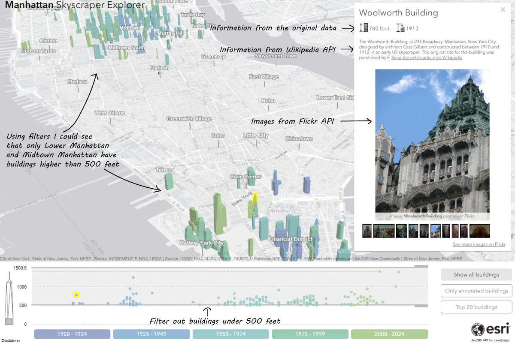The image size is (515, 343).
Task: Click the 'West Village' map label
Action: 109,113
